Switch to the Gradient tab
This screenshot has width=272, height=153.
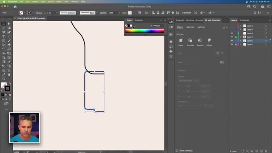coord(139,20)
